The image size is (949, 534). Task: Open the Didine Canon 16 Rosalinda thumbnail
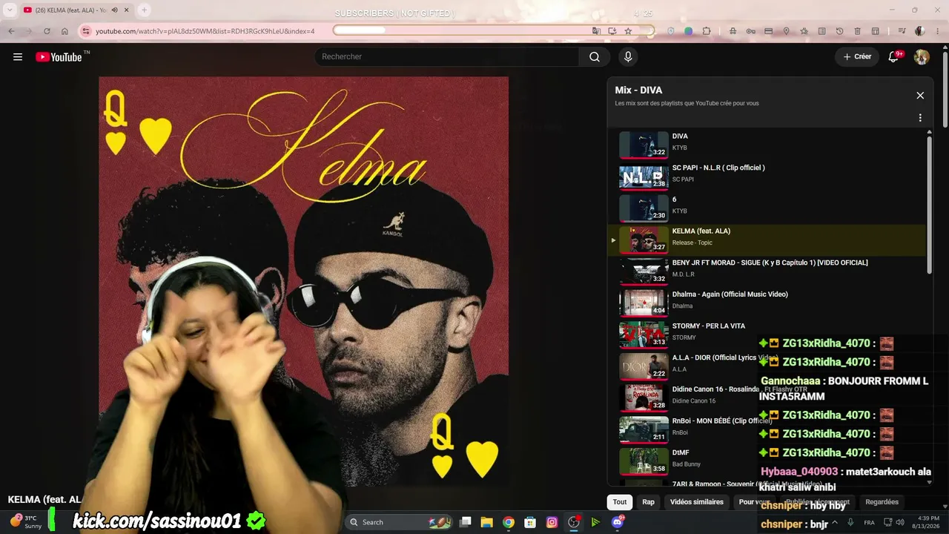click(x=644, y=398)
